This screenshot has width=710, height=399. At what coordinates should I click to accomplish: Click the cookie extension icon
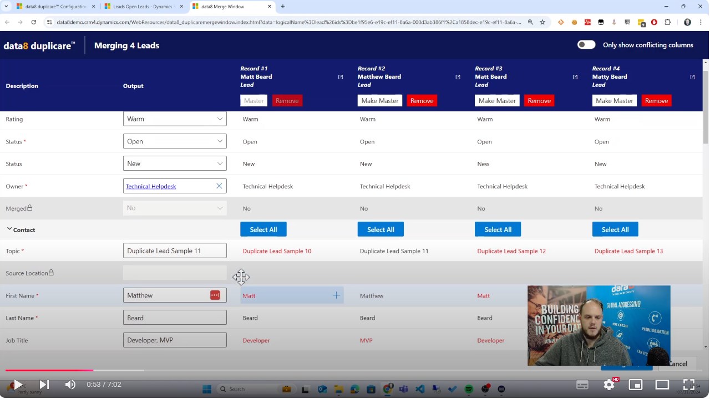pos(574,22)
